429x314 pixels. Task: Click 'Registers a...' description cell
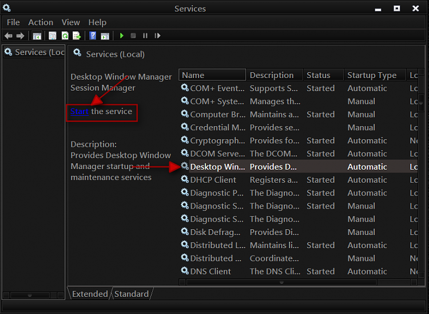(x=273, y=180)
